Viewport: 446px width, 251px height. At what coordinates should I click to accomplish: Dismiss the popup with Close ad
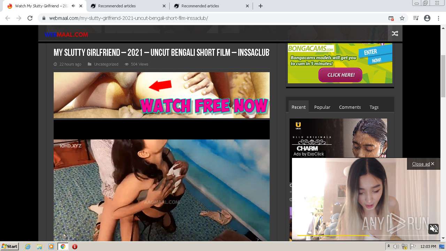[423, 164]
